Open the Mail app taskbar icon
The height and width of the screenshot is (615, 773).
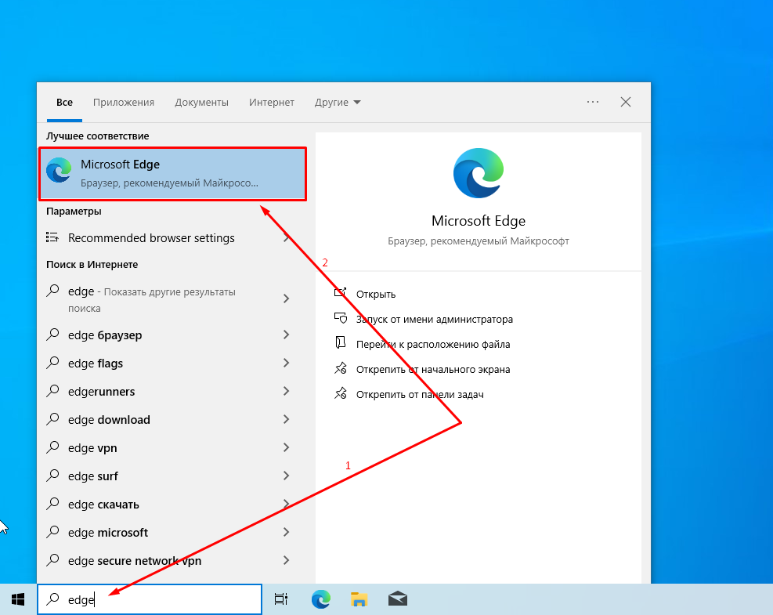click(398, 599)
